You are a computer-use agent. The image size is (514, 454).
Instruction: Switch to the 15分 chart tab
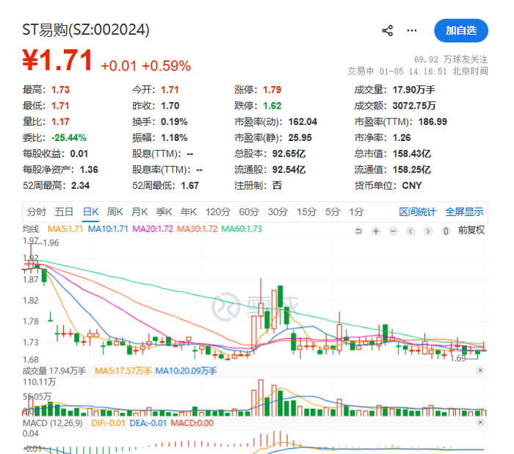pos(306,212)
